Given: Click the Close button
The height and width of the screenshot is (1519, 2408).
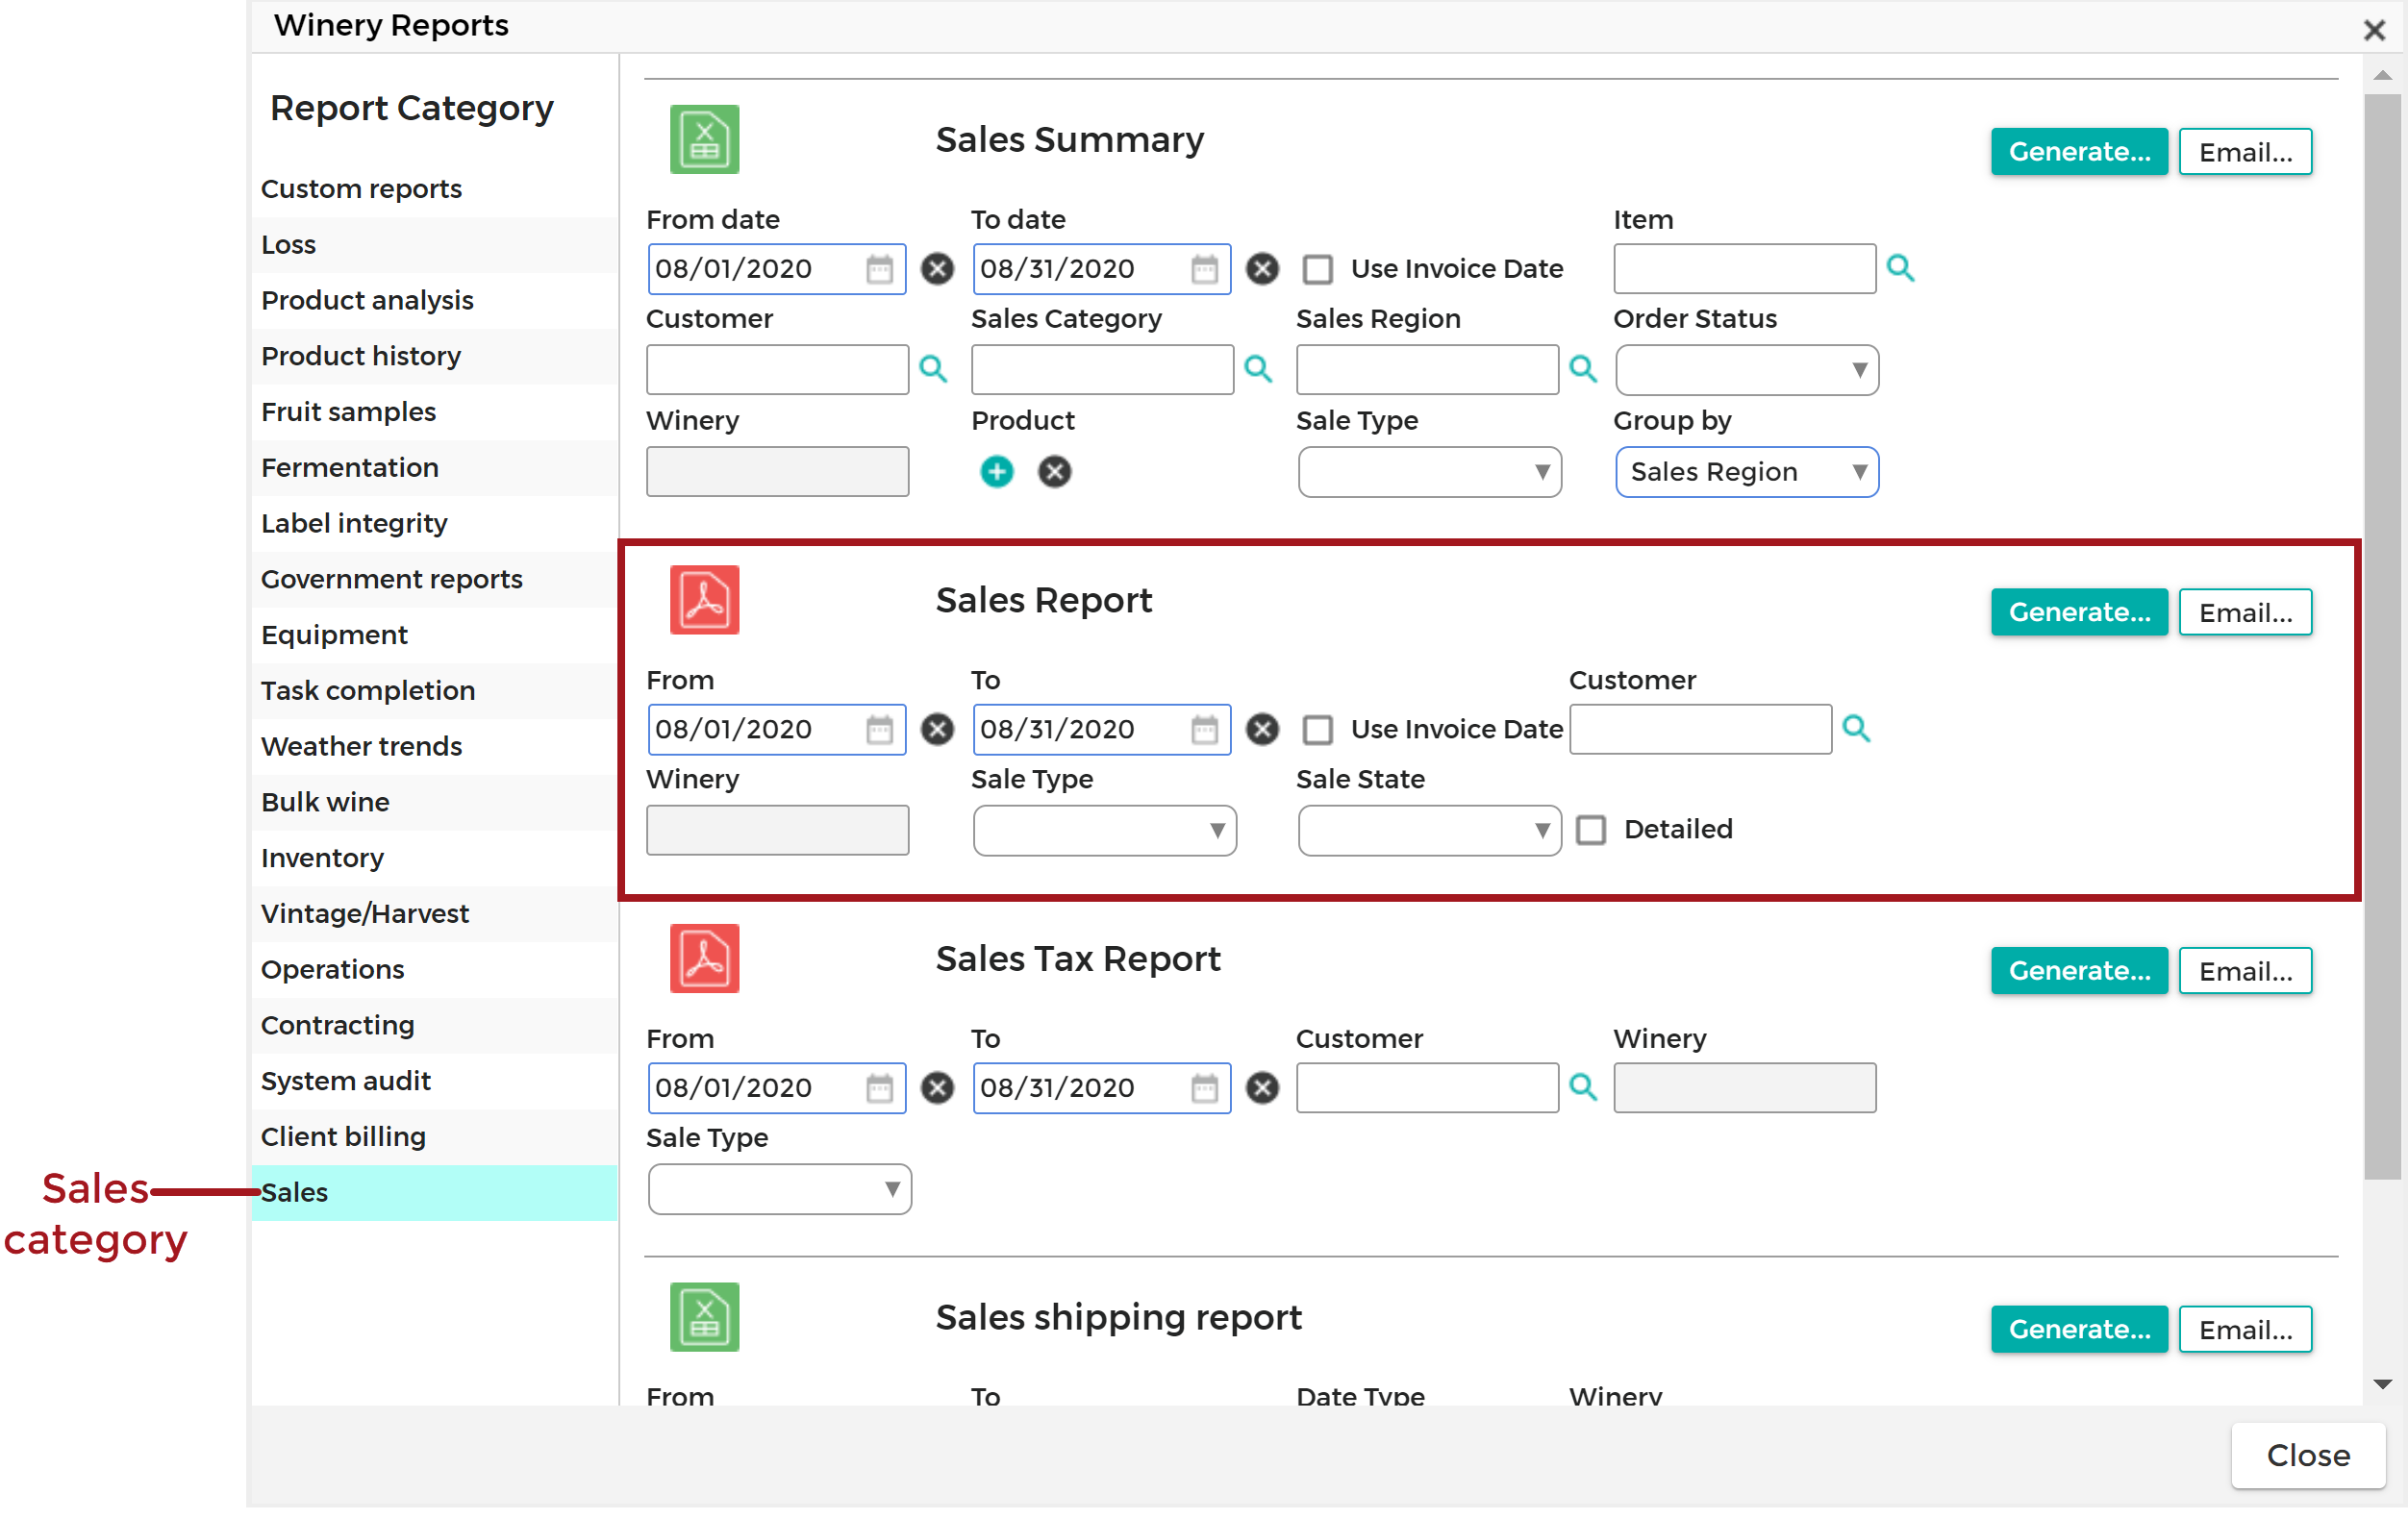Looking at the screenshot, I should click(2307, 1455).
